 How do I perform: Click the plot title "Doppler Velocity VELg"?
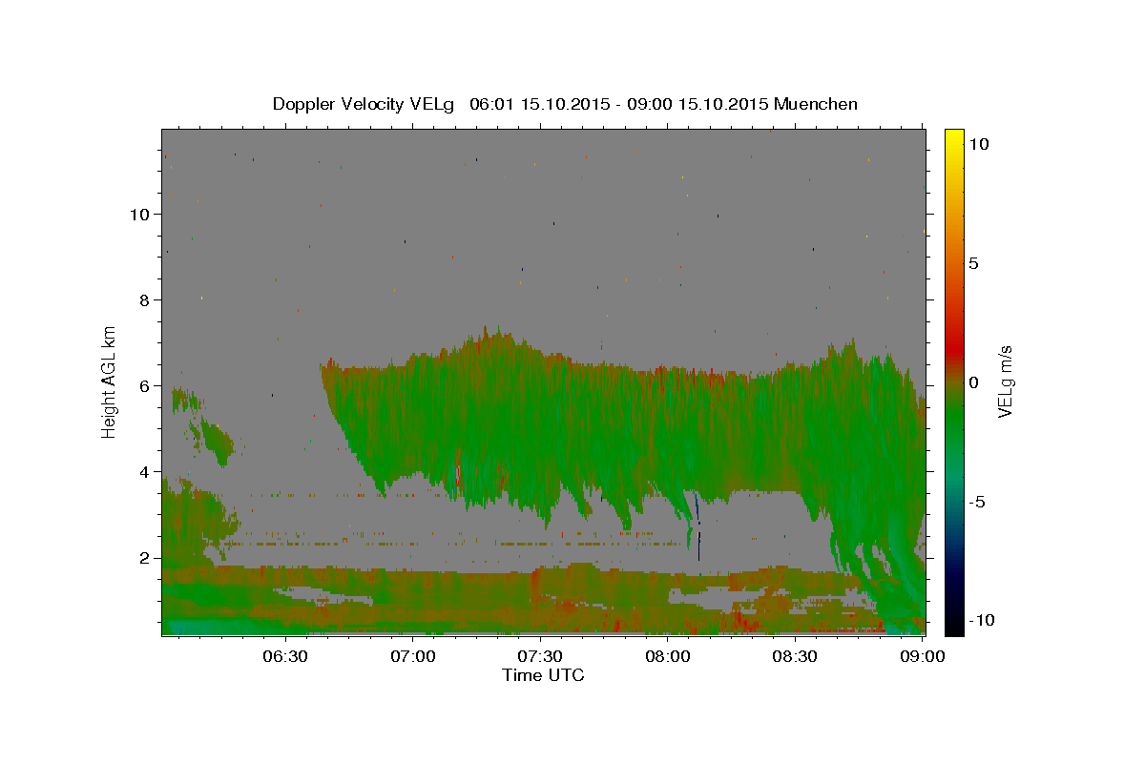point(364,104)
